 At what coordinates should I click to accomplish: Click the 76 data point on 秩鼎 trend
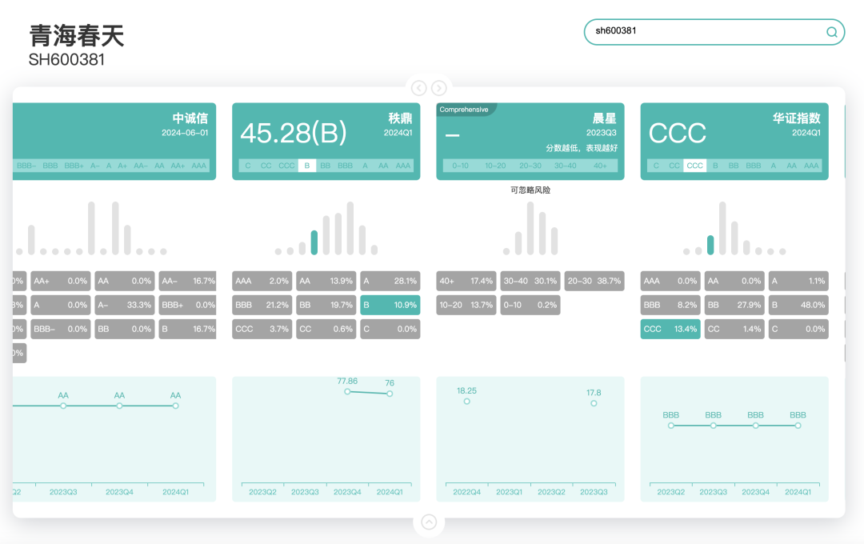(390, 394)
